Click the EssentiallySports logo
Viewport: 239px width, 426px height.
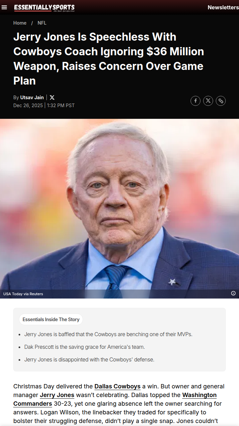[44, 8]
